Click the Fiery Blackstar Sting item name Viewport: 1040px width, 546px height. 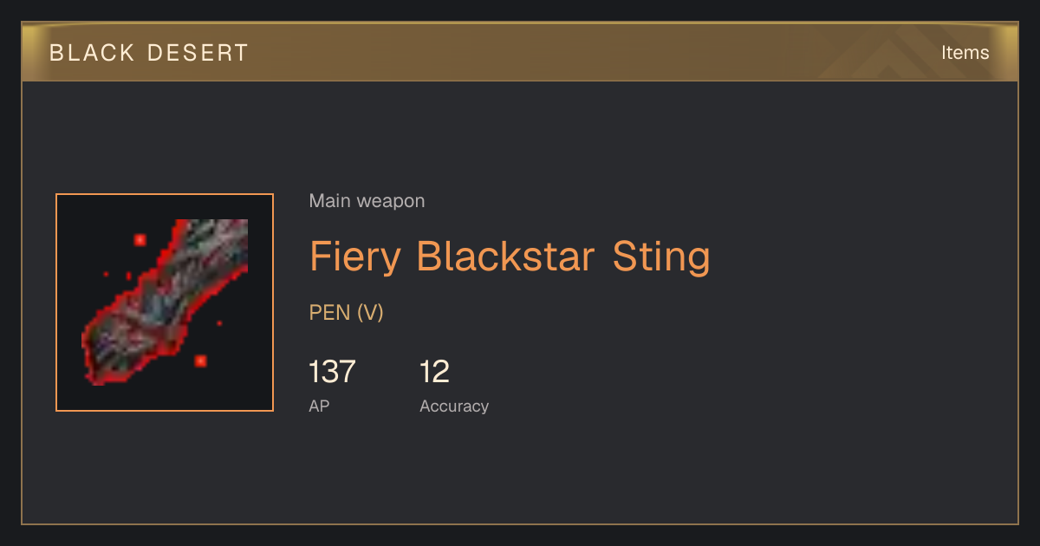coord(510,257)
